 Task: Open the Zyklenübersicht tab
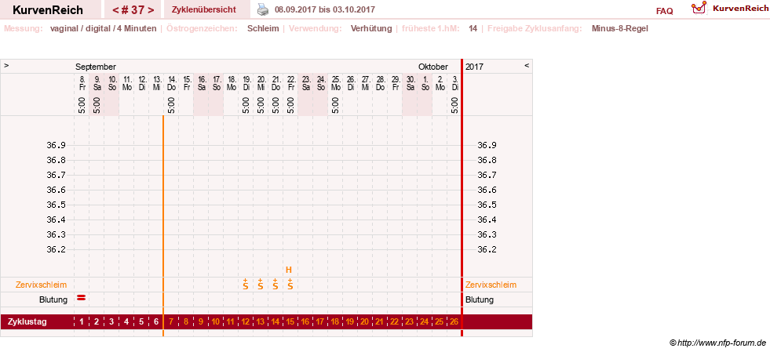(204, 9)
